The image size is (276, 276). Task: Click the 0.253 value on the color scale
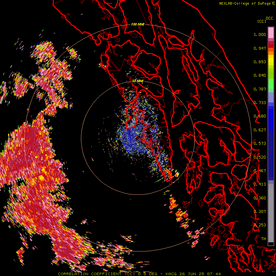260,225
